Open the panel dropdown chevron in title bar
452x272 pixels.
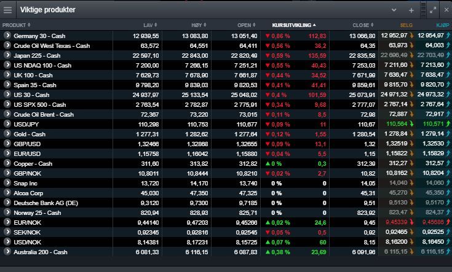pos(394,10)
